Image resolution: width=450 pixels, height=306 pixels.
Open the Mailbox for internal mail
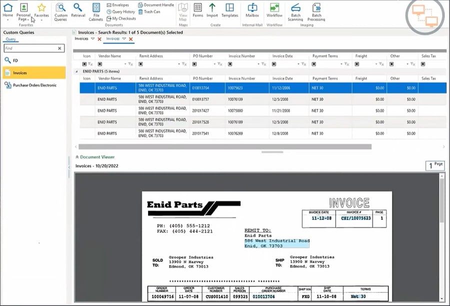click(x=252, y=10)
